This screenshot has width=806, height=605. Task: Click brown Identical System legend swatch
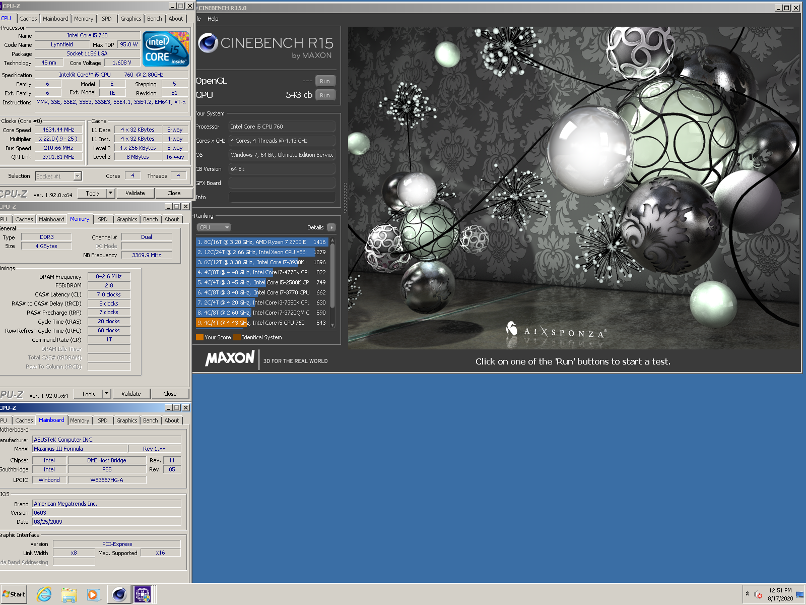[237, 337]
